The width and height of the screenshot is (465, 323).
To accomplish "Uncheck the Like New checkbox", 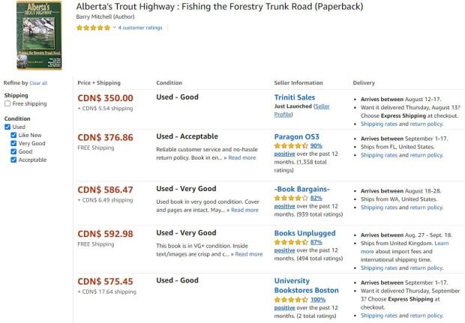I will point(13,135).
